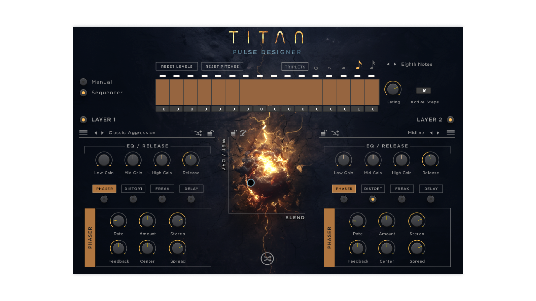Click the next-preset arrow beside Midline
Viewport: 536px width, 301px height.
[x=438, y=133]
